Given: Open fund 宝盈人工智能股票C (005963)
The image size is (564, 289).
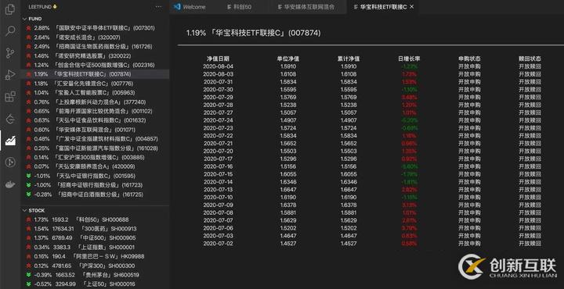Looking at the screenshot, I should coord(96,93).
